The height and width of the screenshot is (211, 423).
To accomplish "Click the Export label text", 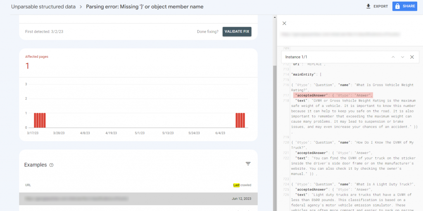I will [380, 7].
